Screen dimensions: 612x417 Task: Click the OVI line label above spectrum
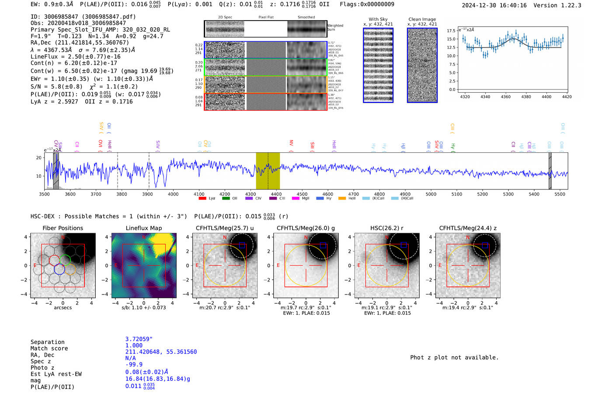pos(101,146)
